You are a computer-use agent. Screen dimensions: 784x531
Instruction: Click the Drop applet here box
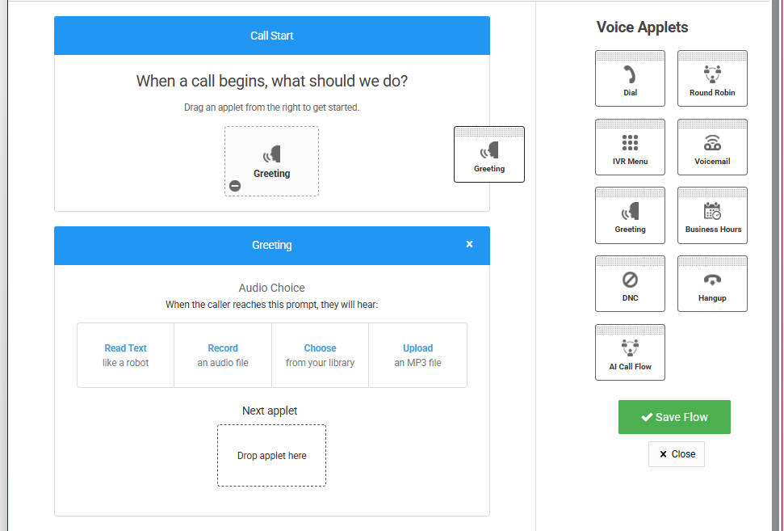(271, 455)
